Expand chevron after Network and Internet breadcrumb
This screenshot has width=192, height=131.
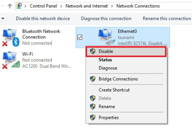click(113, 6)
